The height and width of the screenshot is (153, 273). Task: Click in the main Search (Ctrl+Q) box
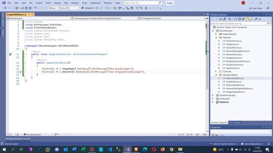[x=142, y=3]
